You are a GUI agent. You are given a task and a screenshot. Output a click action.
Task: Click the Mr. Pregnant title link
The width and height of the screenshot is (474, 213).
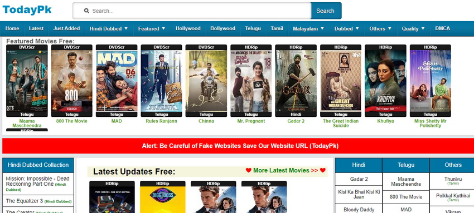[251, 121]
